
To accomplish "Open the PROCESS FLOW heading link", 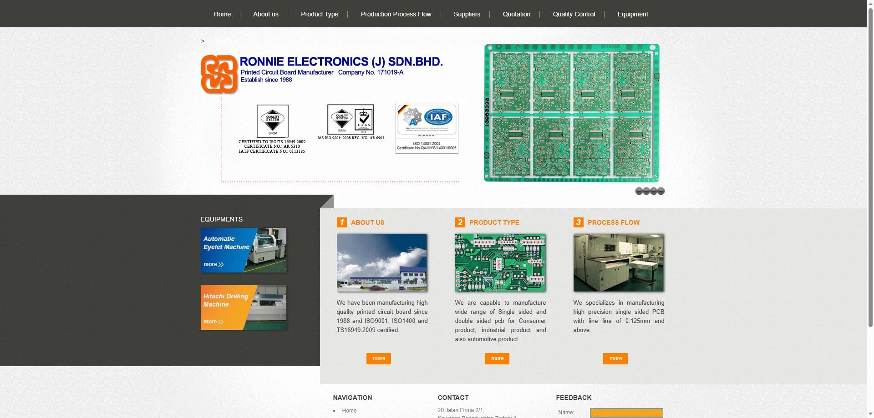I will [613, 222].
